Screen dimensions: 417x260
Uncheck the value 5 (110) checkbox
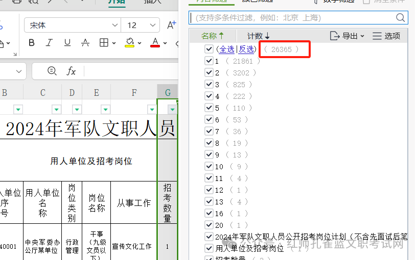[208, 108]
